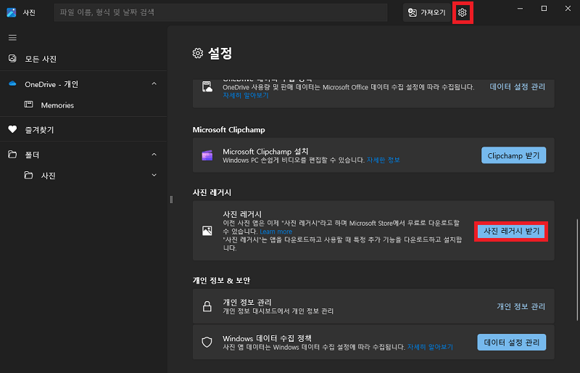Click the All Photos (모든 사진) icon
580x373 pixels.
click(x=12, y=59)
